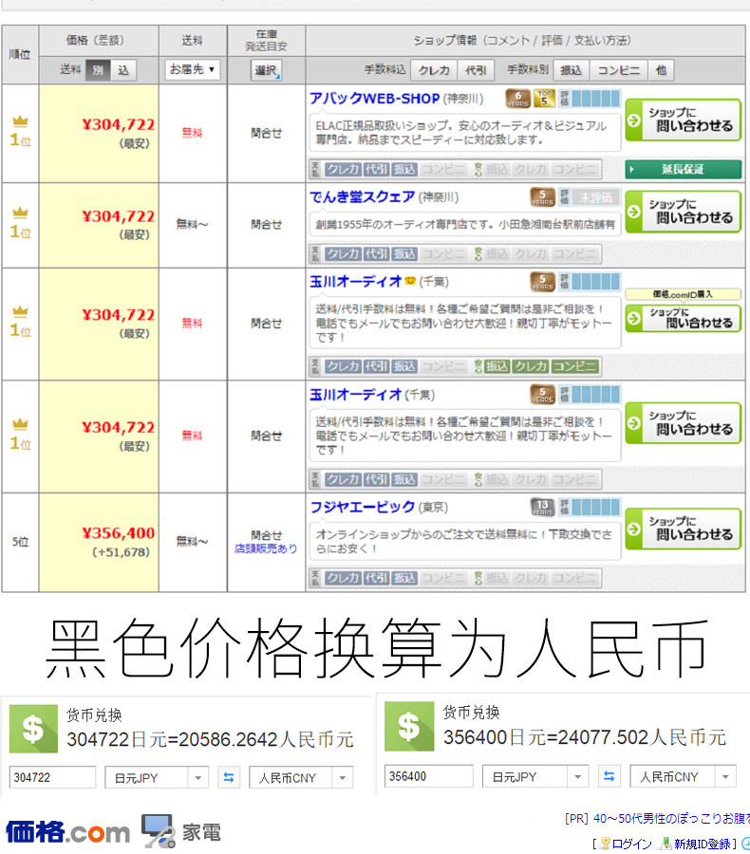This screenshot has width=750, height=854.
Task: Click the green arrow icon on アバックWEB-SHOP button
Action: coord(633,120)
